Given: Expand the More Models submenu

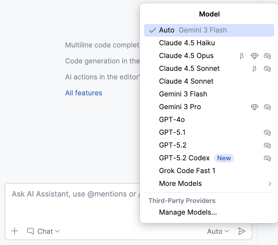Looking at the screenshot, I should tap(180, 183).
